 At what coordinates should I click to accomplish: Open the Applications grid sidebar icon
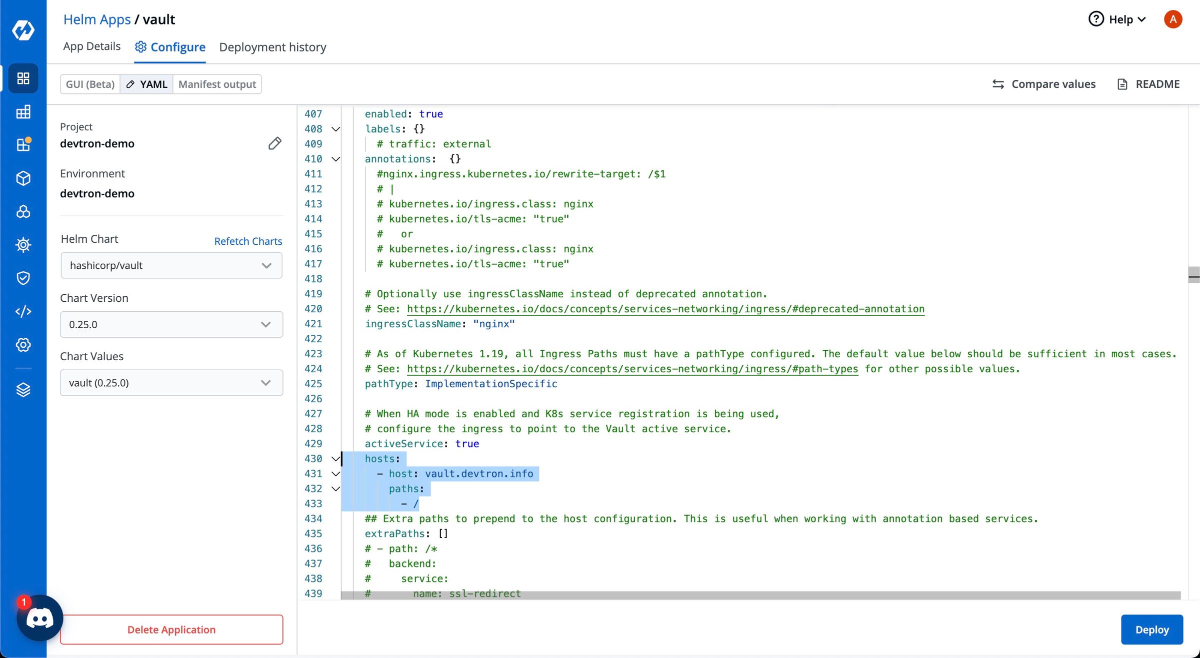23,78
